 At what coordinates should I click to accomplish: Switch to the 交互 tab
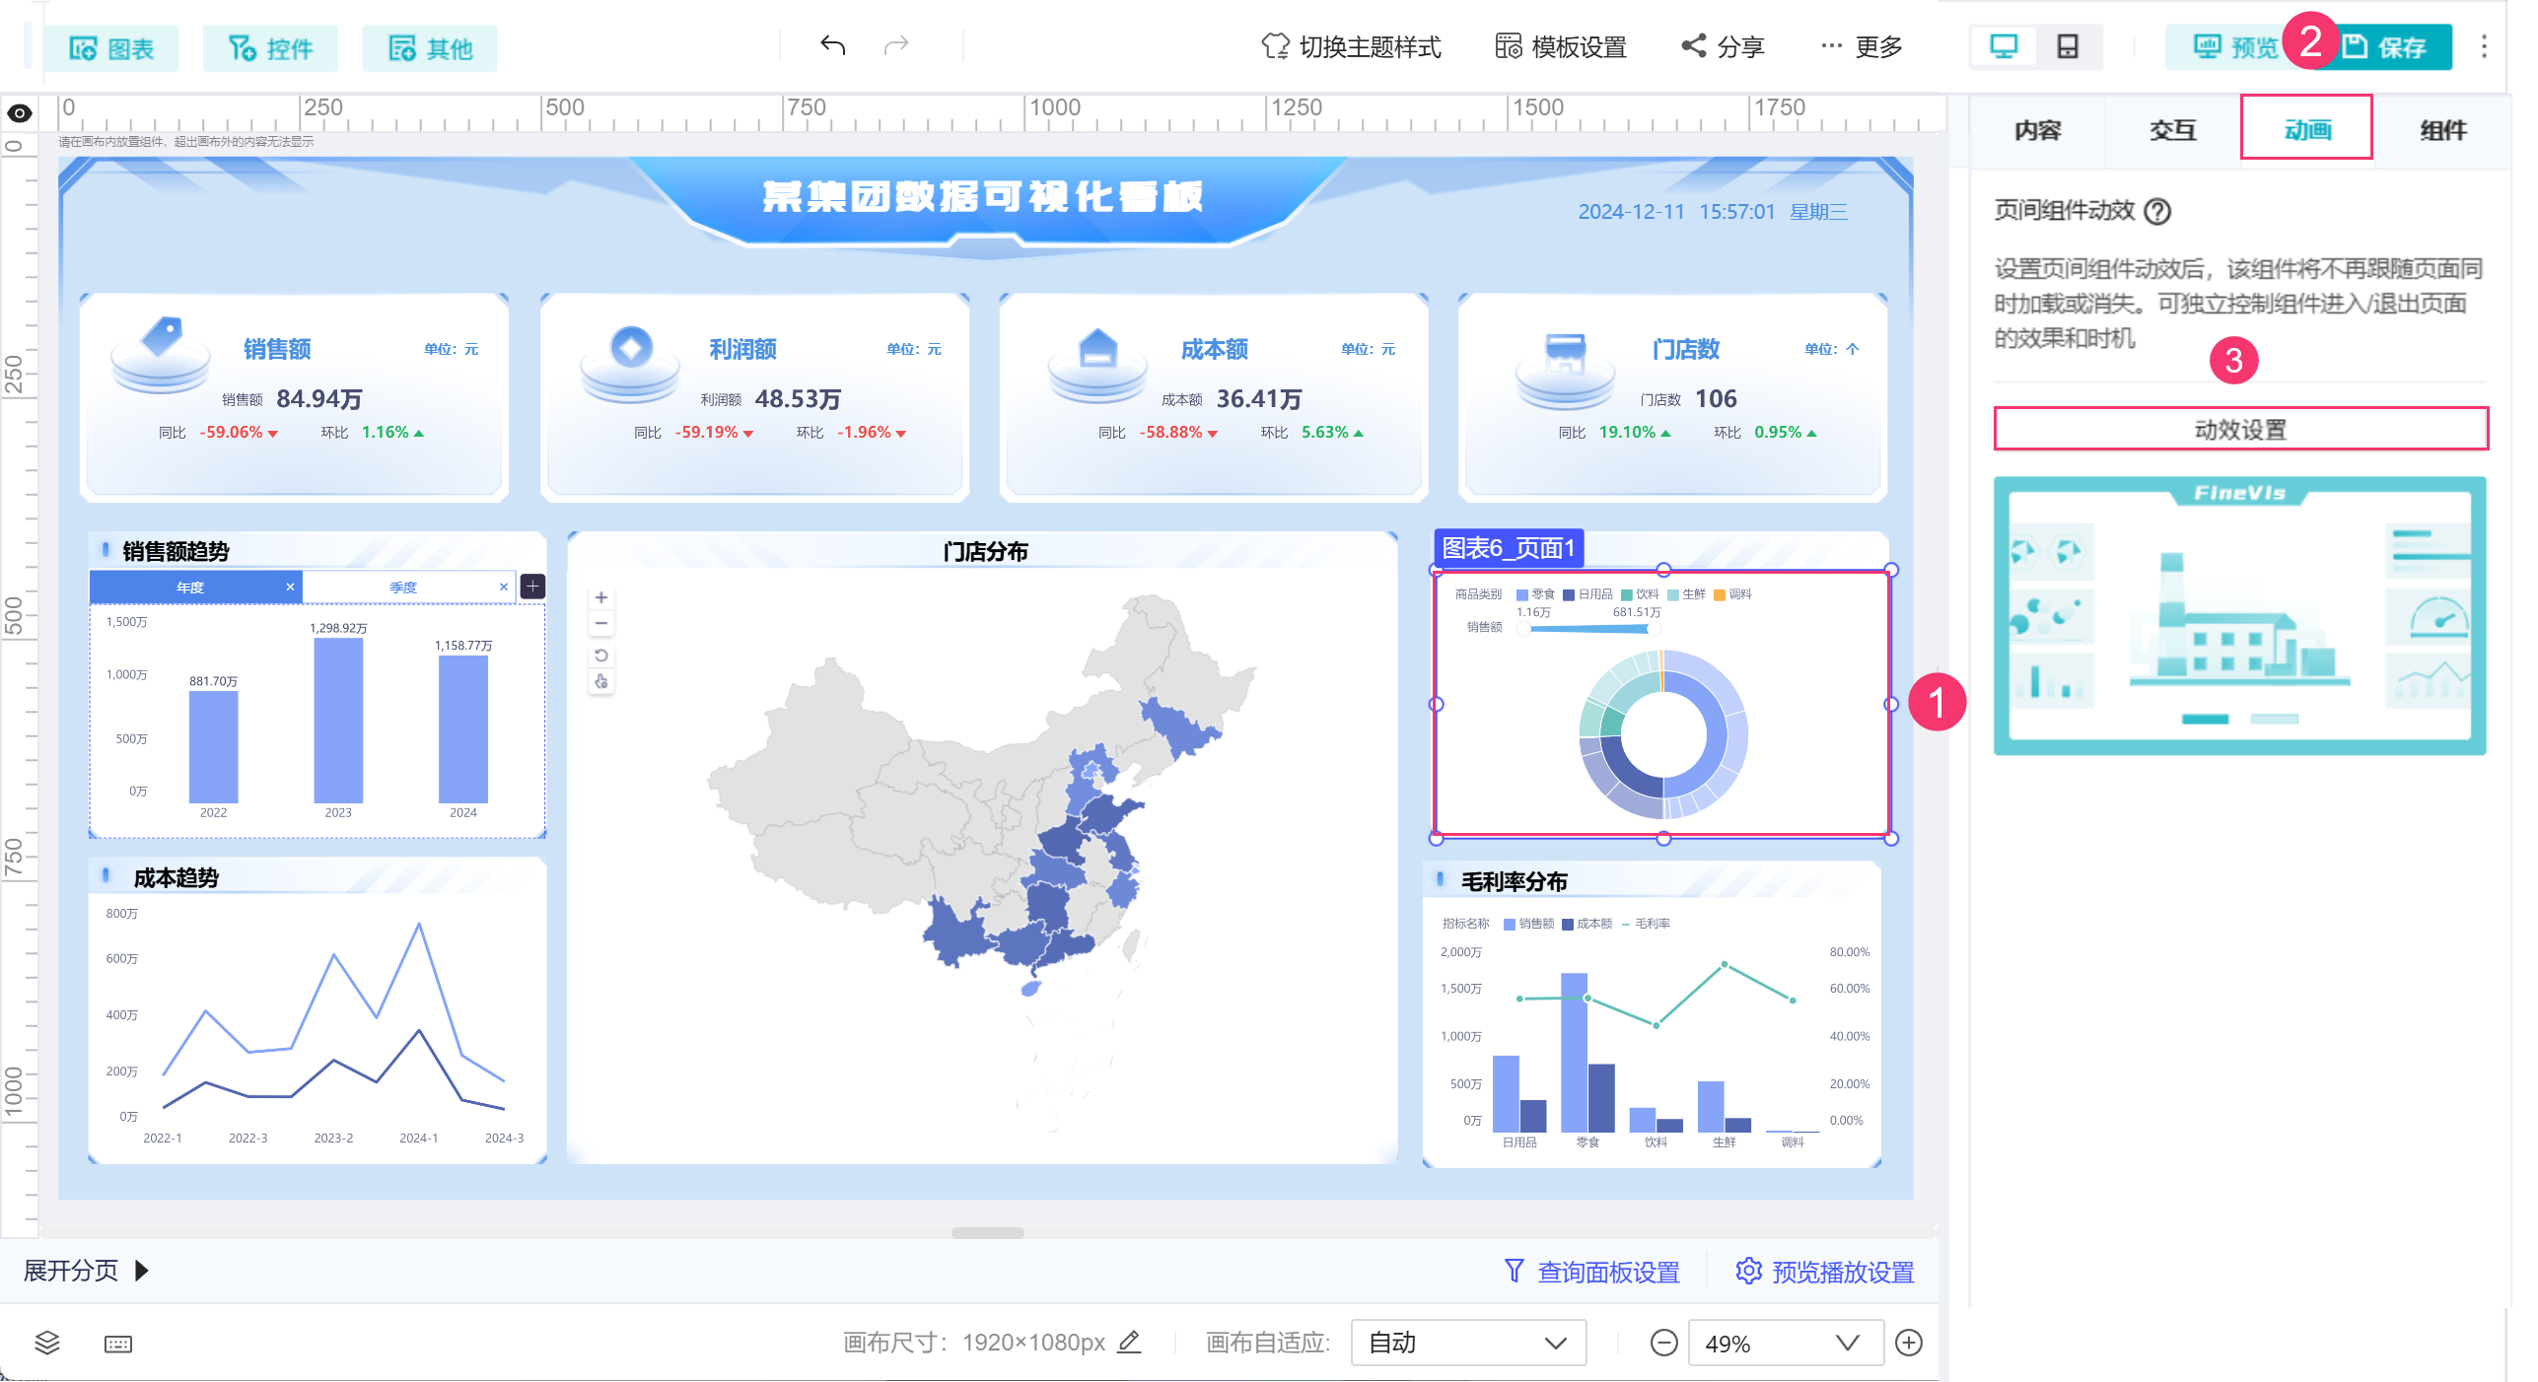click(x=2172, y=130)
